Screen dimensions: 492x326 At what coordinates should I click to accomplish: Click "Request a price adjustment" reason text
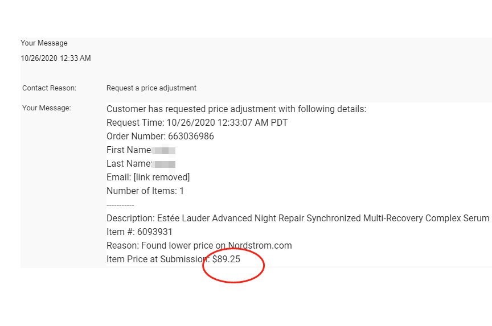(151, 88)
